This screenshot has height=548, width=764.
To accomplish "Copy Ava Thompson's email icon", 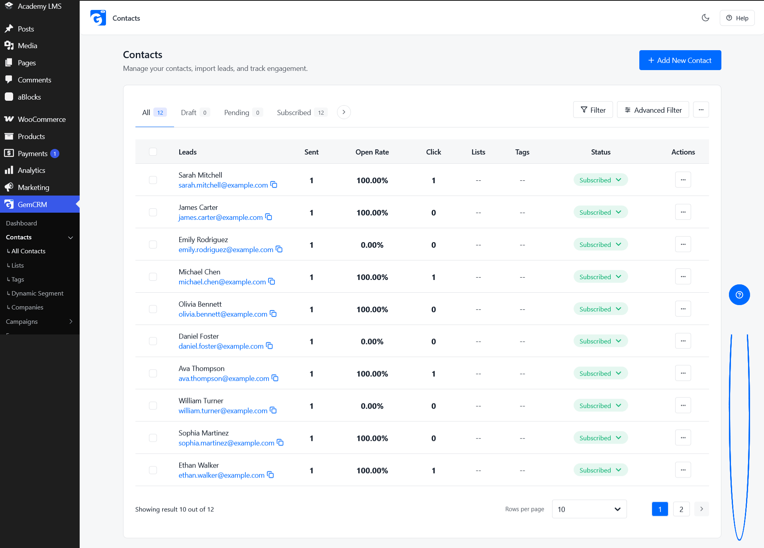I will coord(275,378).
